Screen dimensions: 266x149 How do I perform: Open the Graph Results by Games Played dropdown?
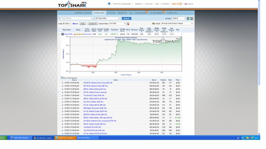[x=177, y=24]
